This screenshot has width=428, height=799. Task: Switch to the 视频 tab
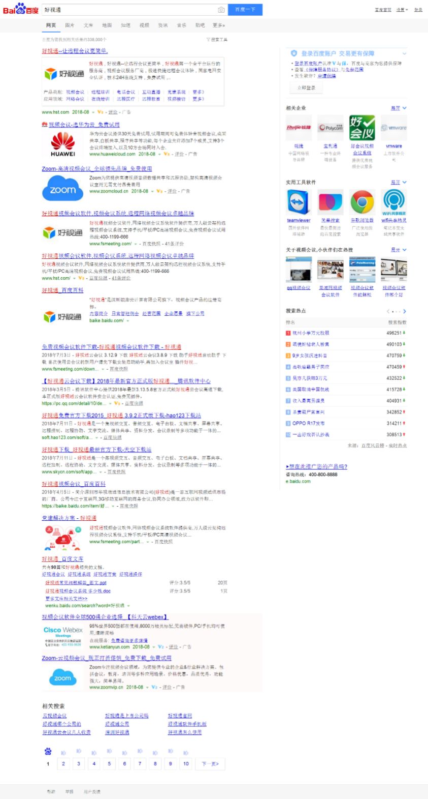[144, 25]
